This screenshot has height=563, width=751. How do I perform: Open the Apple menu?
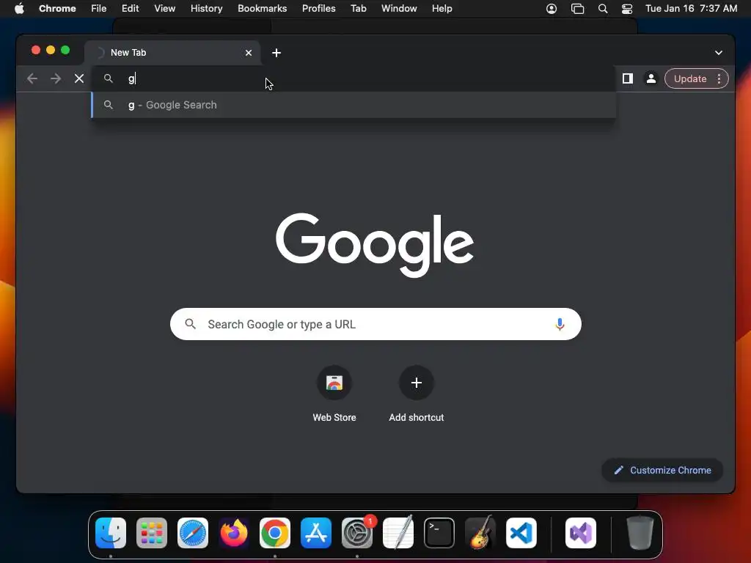[x=19, y=9]
